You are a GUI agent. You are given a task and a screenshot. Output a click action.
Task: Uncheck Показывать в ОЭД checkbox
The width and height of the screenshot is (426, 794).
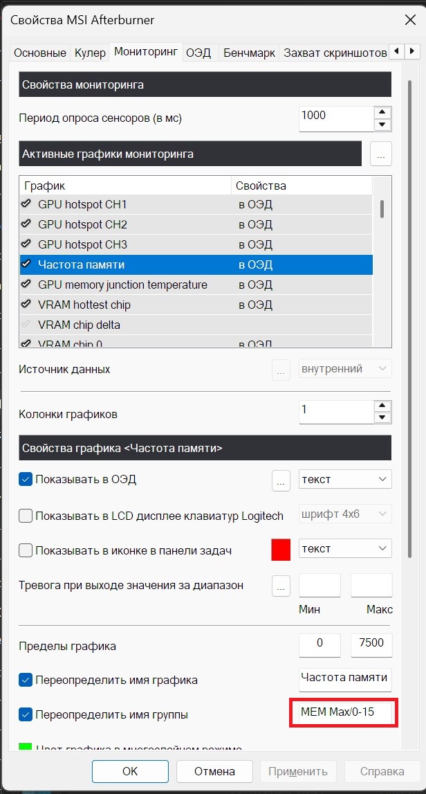coord(26,480)
